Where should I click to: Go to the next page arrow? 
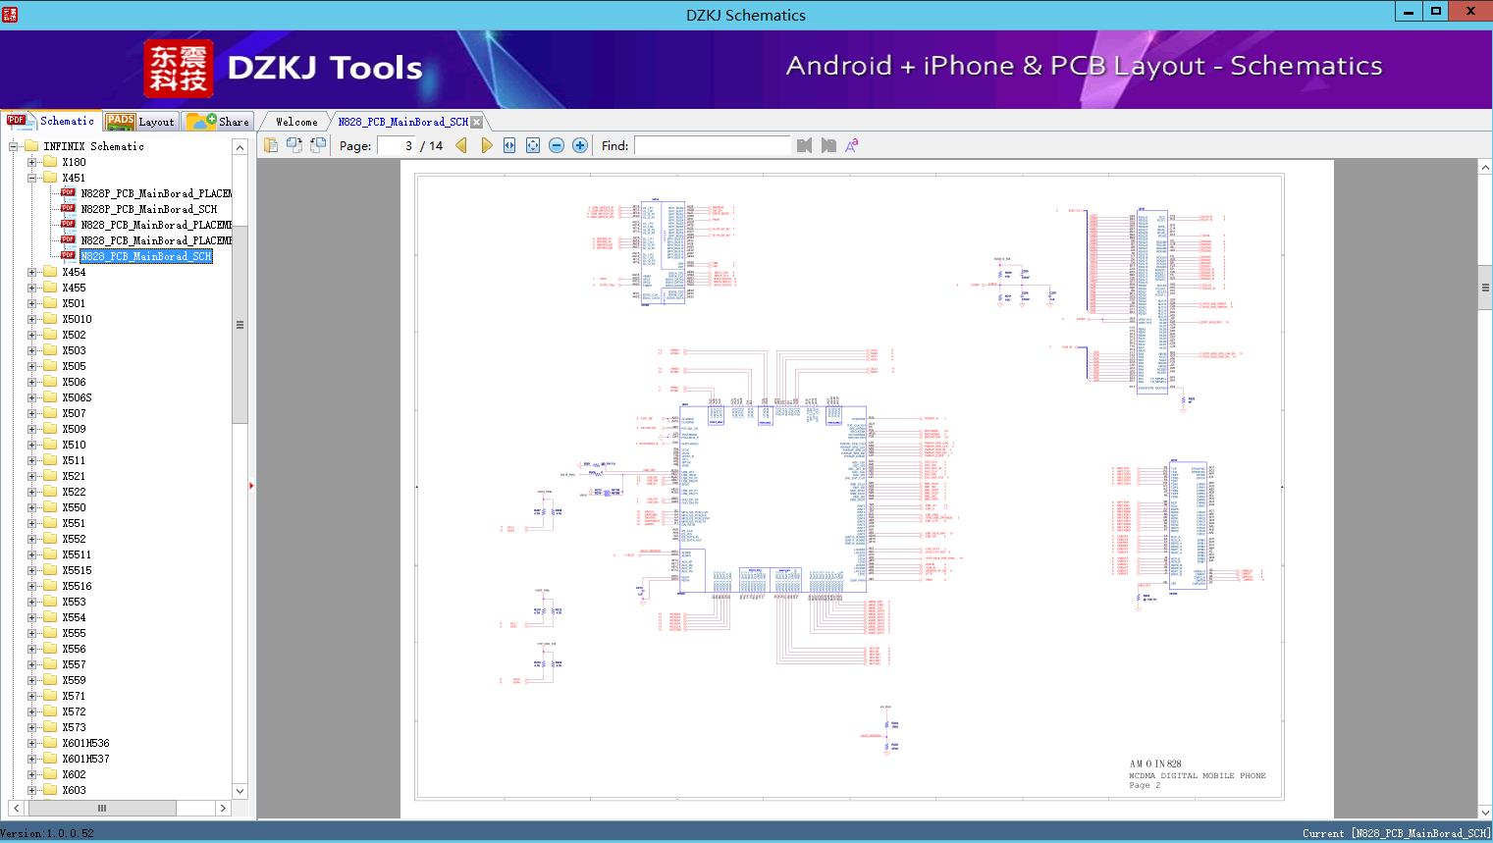pyautogui.click(x=486, y=145)
